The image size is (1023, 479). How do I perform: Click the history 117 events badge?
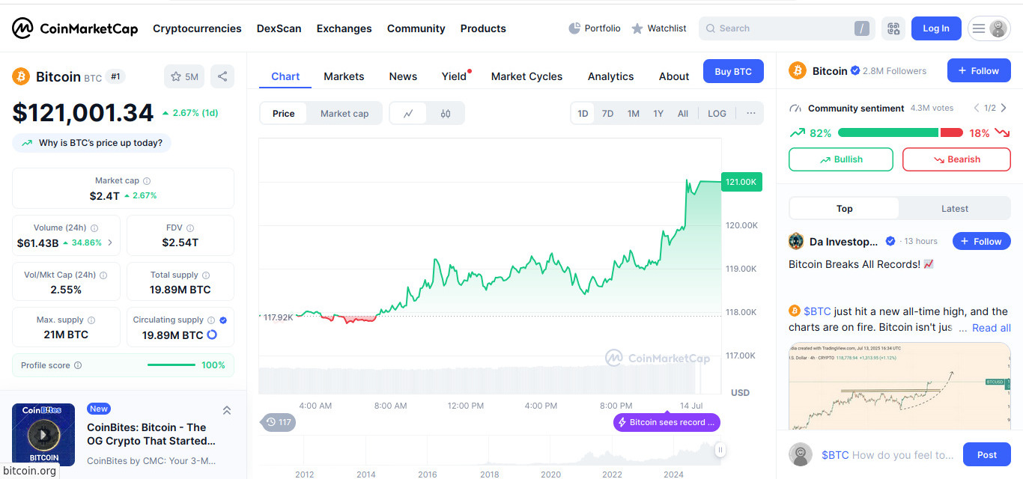coord(279,422)
